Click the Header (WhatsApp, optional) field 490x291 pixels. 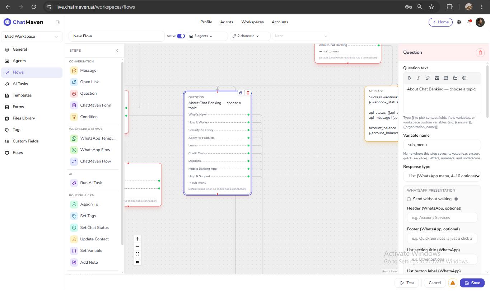click(x=442, y=217)
